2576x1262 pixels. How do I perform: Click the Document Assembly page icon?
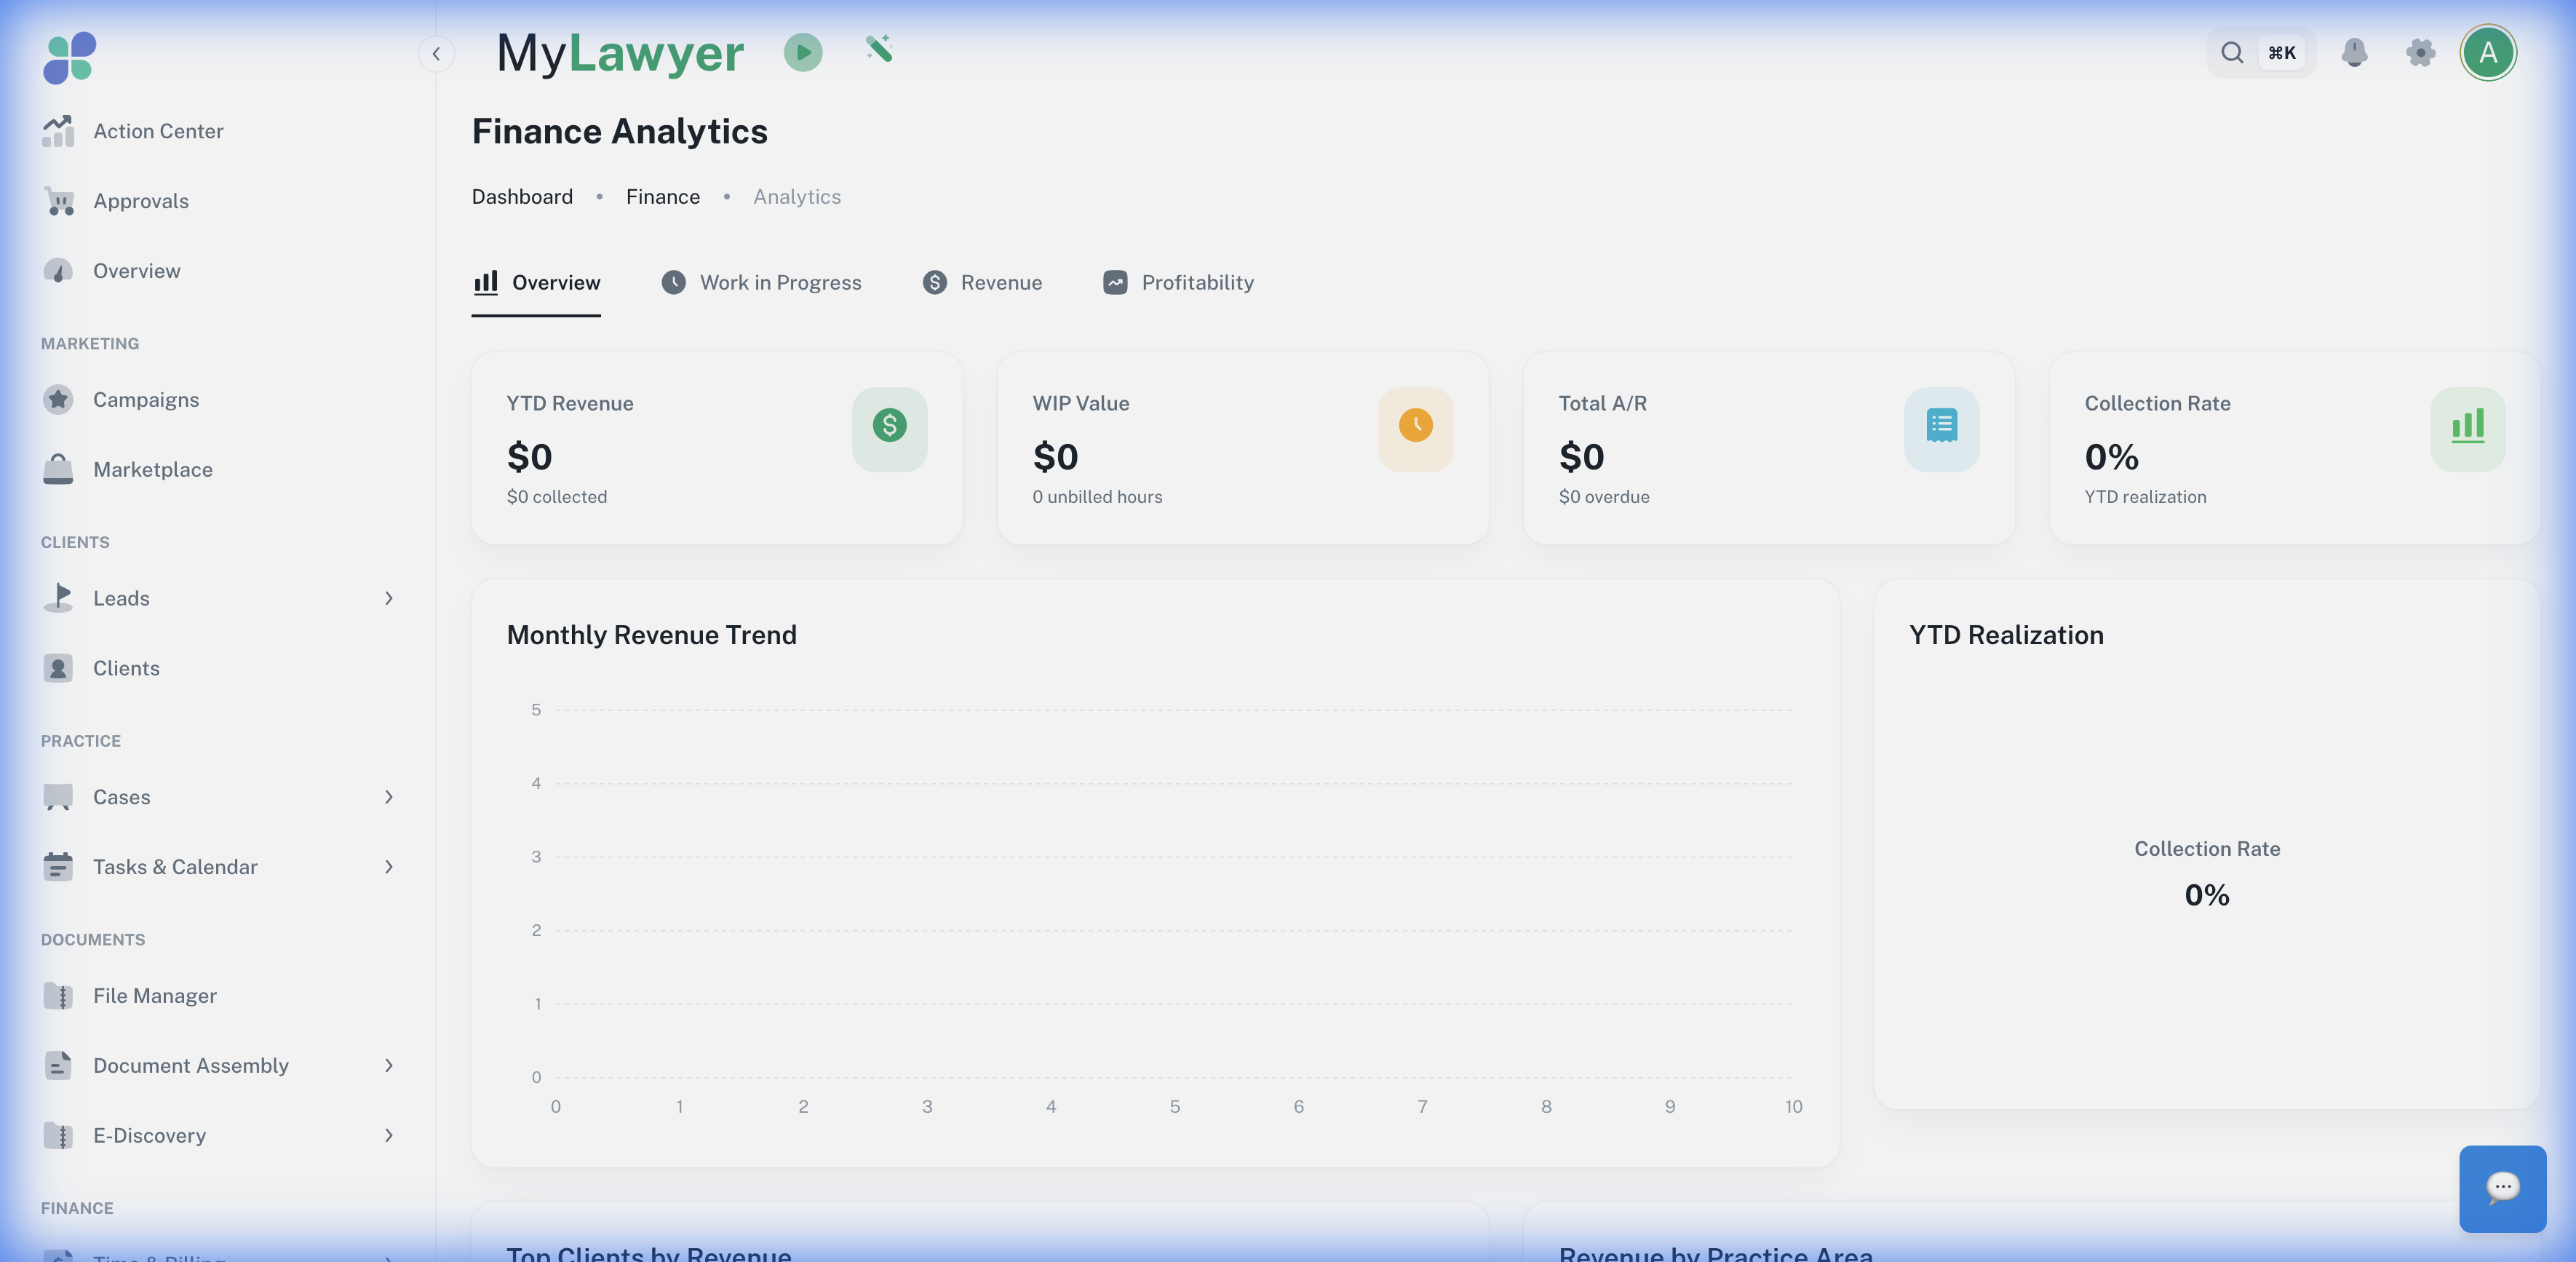pos(58,1066)
